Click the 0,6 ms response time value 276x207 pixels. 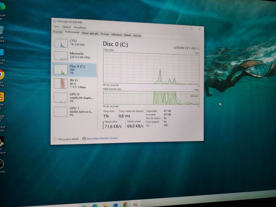(124, 116)
